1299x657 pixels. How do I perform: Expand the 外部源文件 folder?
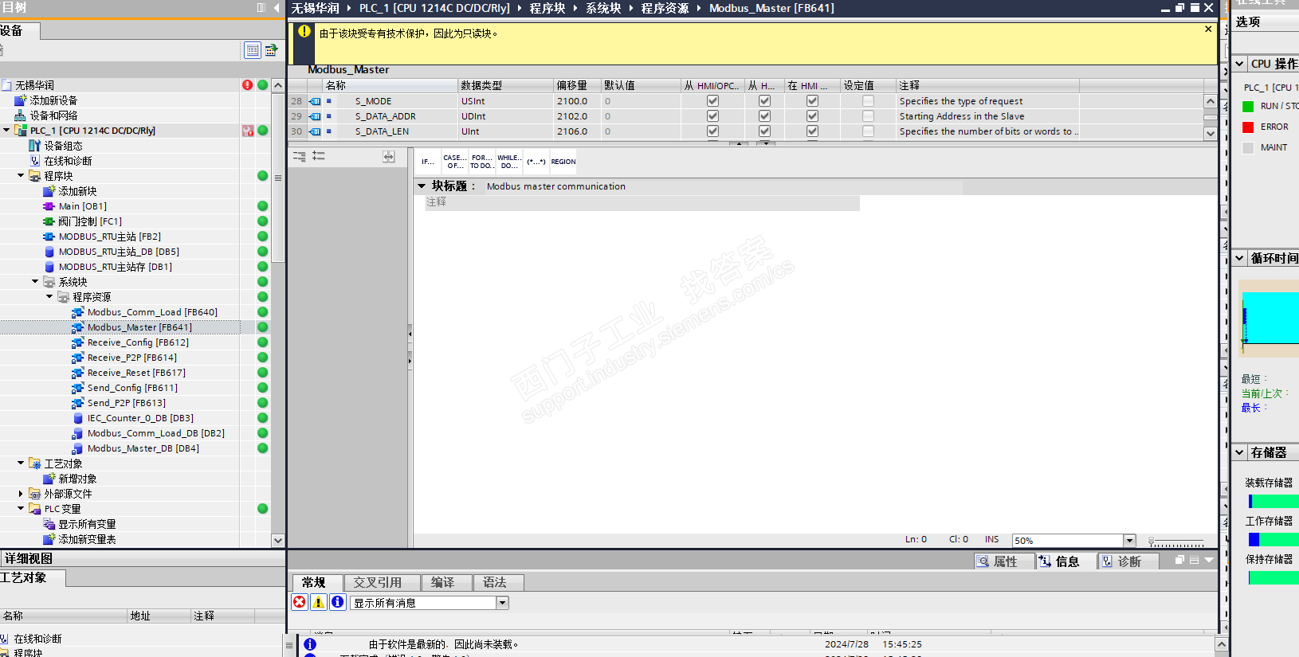click(21, 494)
